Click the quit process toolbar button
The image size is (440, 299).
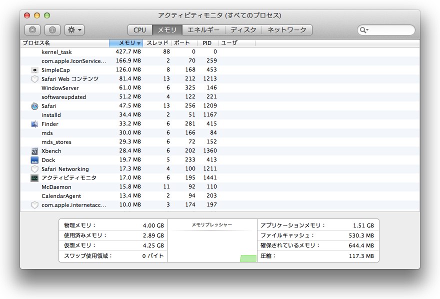(32, 29)
